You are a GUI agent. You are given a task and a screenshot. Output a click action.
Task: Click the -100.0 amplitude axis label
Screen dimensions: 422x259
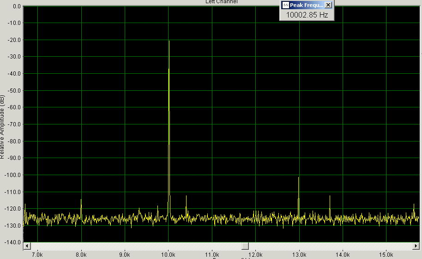point(11,175)
